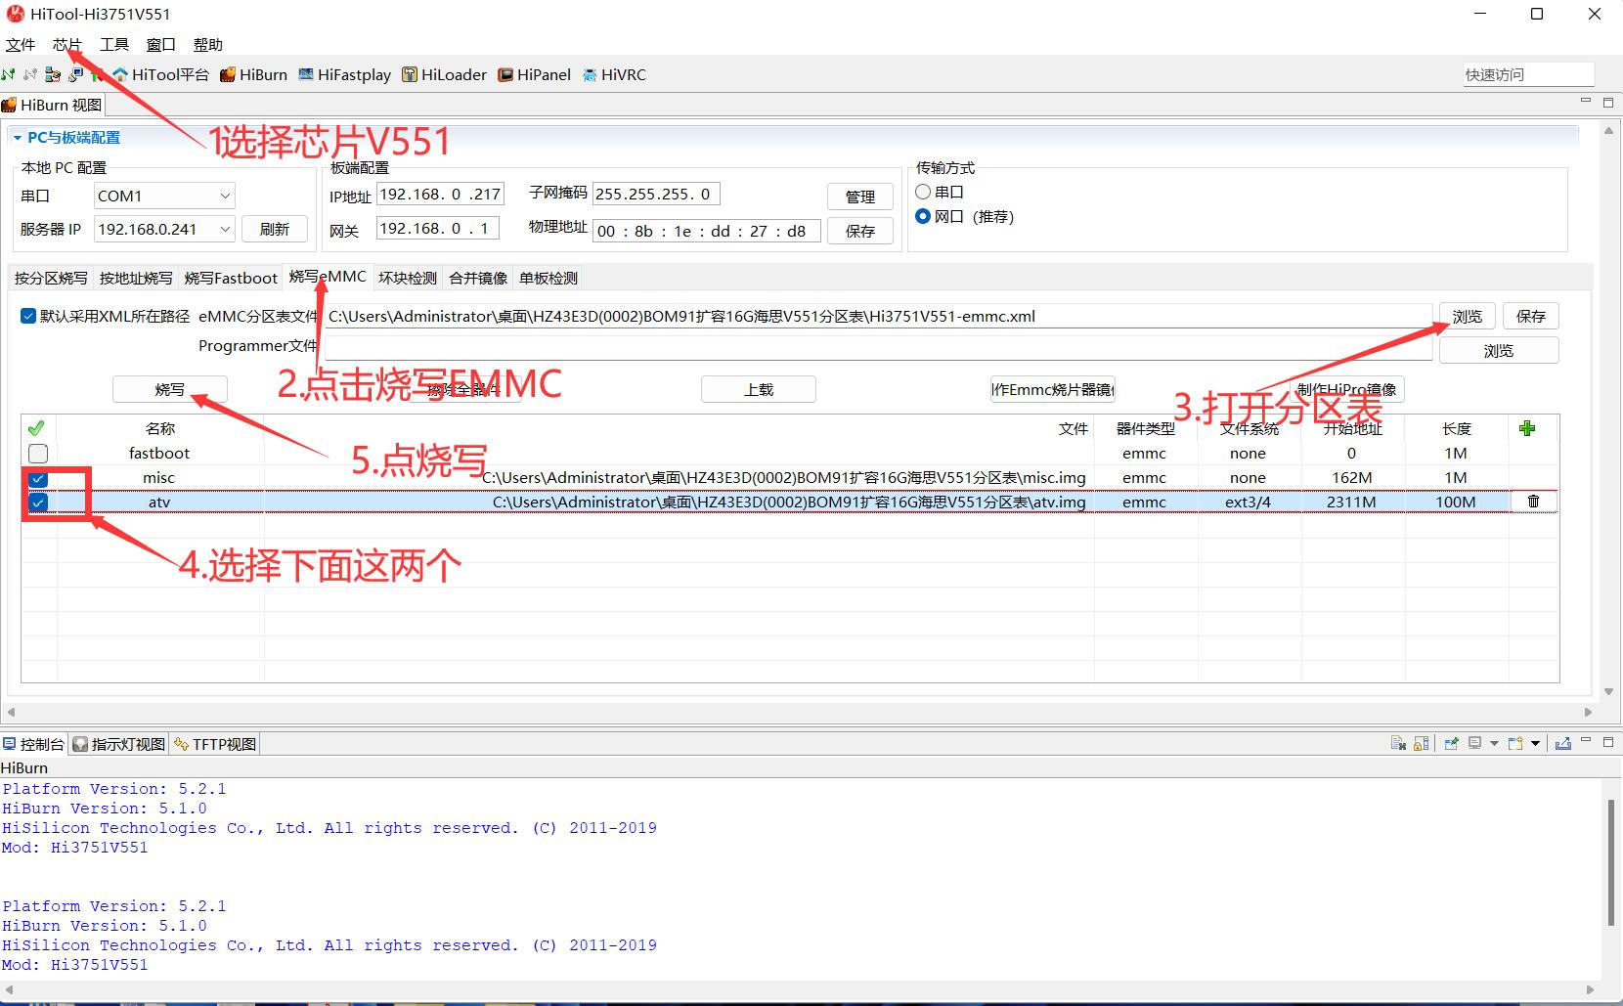1623x1006 pixels.
Task: Launch HiLoader from the toolbar
Action: (x=444, y=75)
